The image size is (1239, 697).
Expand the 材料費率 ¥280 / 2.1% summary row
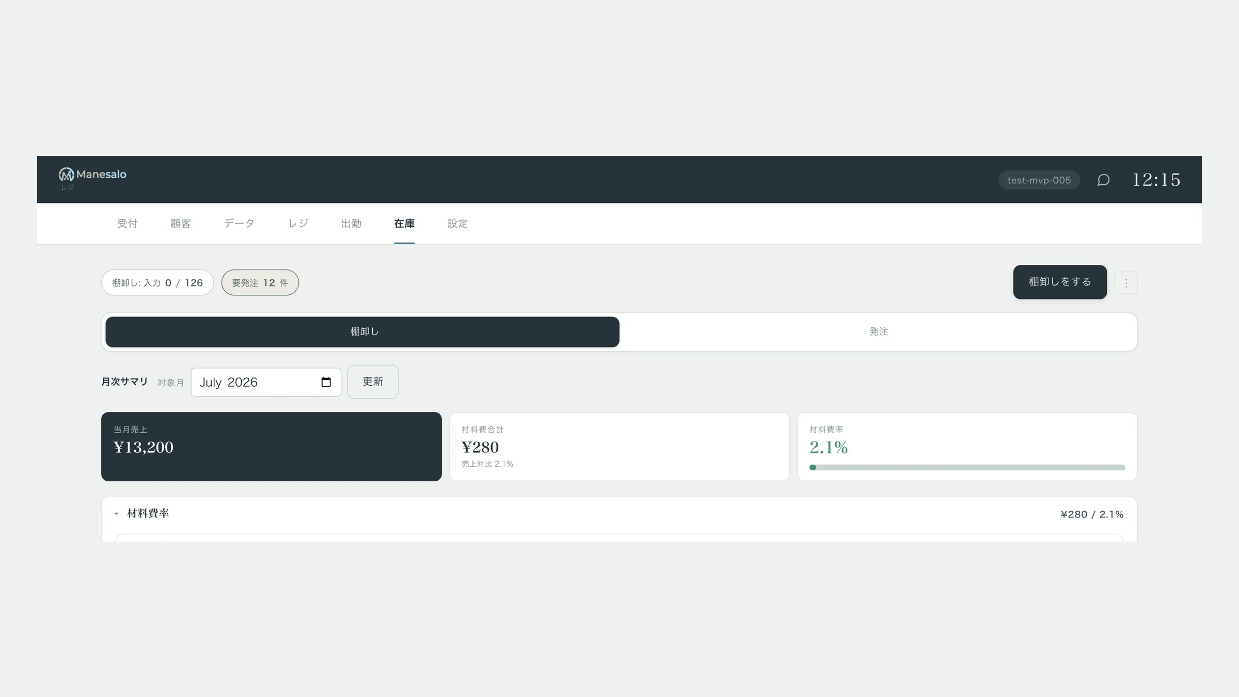[x=619, y=514]
